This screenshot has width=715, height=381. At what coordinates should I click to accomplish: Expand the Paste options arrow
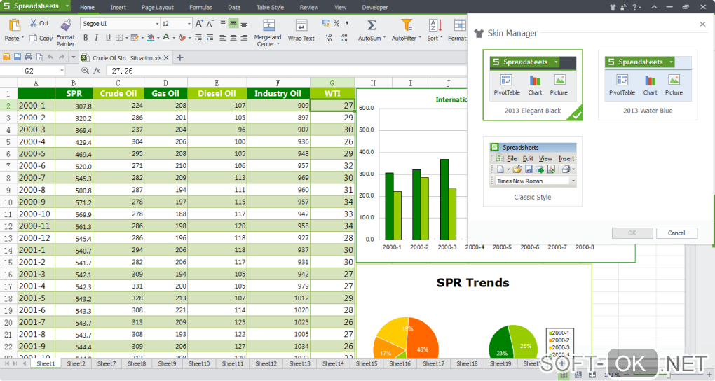click(23, 39)
